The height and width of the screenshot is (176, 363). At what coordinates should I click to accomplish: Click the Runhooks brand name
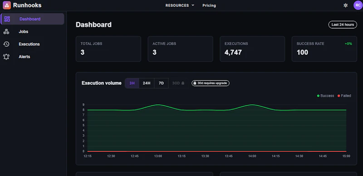click(x=27, y=5)
